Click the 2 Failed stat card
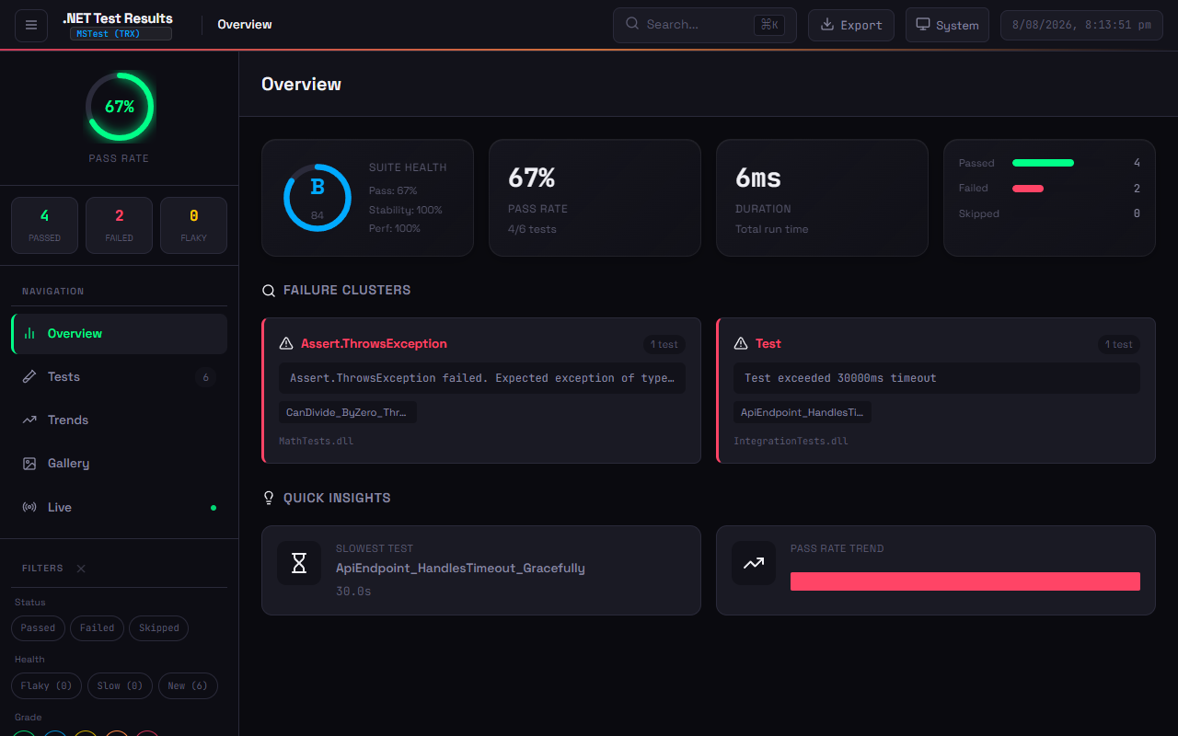The width and height of the screenshot is (1178, 736). pos(119,224)
